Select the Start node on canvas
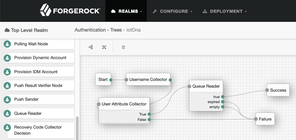The image size is (296, 140). (103, 79)
